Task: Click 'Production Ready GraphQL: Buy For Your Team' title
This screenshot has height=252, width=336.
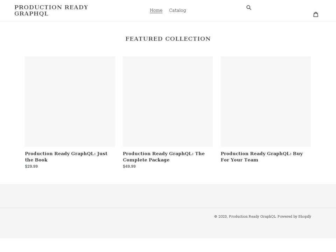Action: coord(262,157)
